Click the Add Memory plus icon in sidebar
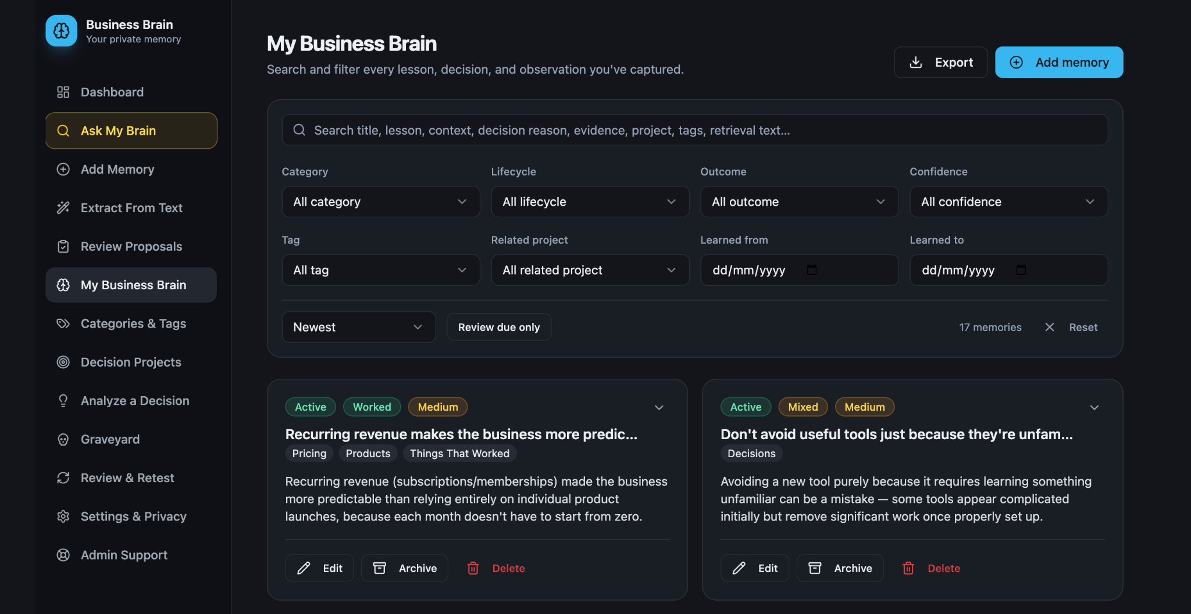The height and width of the screenshot is (614, 1191). click(63, 169)
